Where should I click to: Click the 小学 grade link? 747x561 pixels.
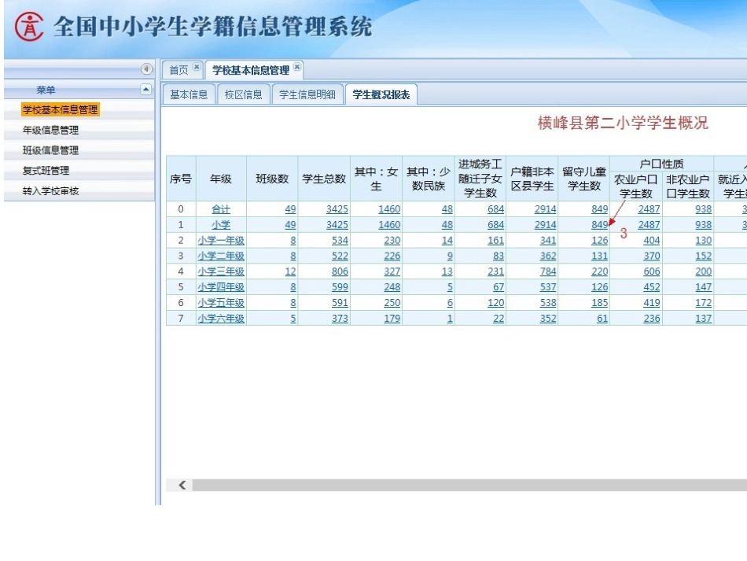point(221,225)
